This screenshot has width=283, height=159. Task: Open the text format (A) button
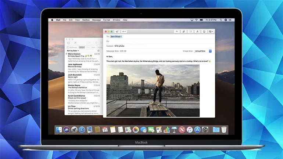tap(197, 32)
